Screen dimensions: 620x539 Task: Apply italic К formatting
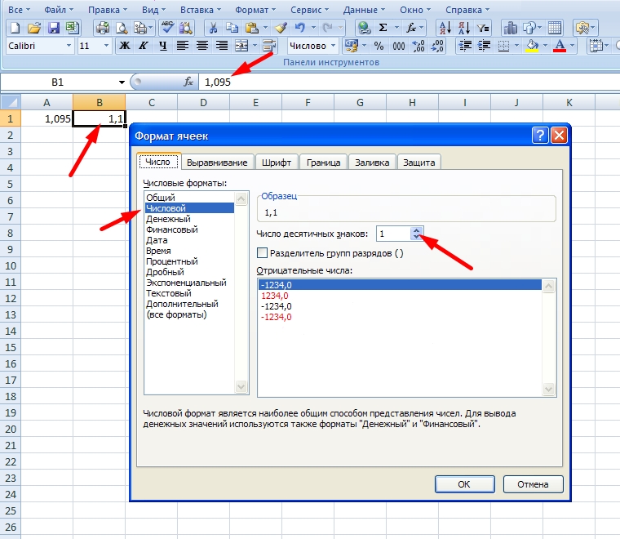(x=143, y=46)
